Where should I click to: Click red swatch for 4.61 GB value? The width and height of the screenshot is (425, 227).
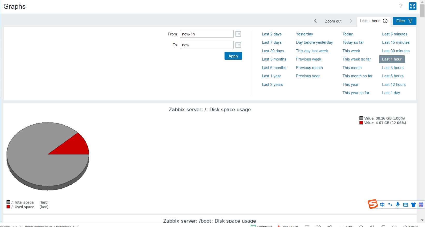[x=361, y=123]
